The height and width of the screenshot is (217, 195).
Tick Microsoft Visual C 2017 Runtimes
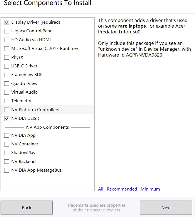[7, 49]
